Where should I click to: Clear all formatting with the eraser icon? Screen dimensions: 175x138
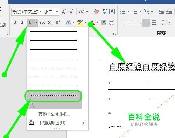click(x=97, y=12)
